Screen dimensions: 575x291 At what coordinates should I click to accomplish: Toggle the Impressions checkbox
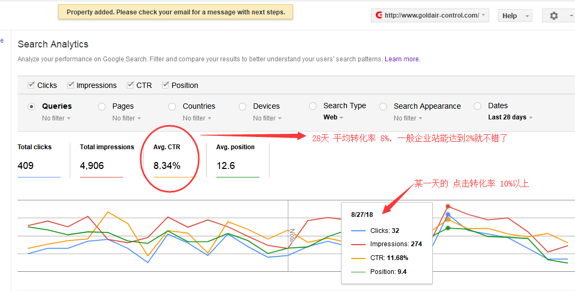coord(70,85)
